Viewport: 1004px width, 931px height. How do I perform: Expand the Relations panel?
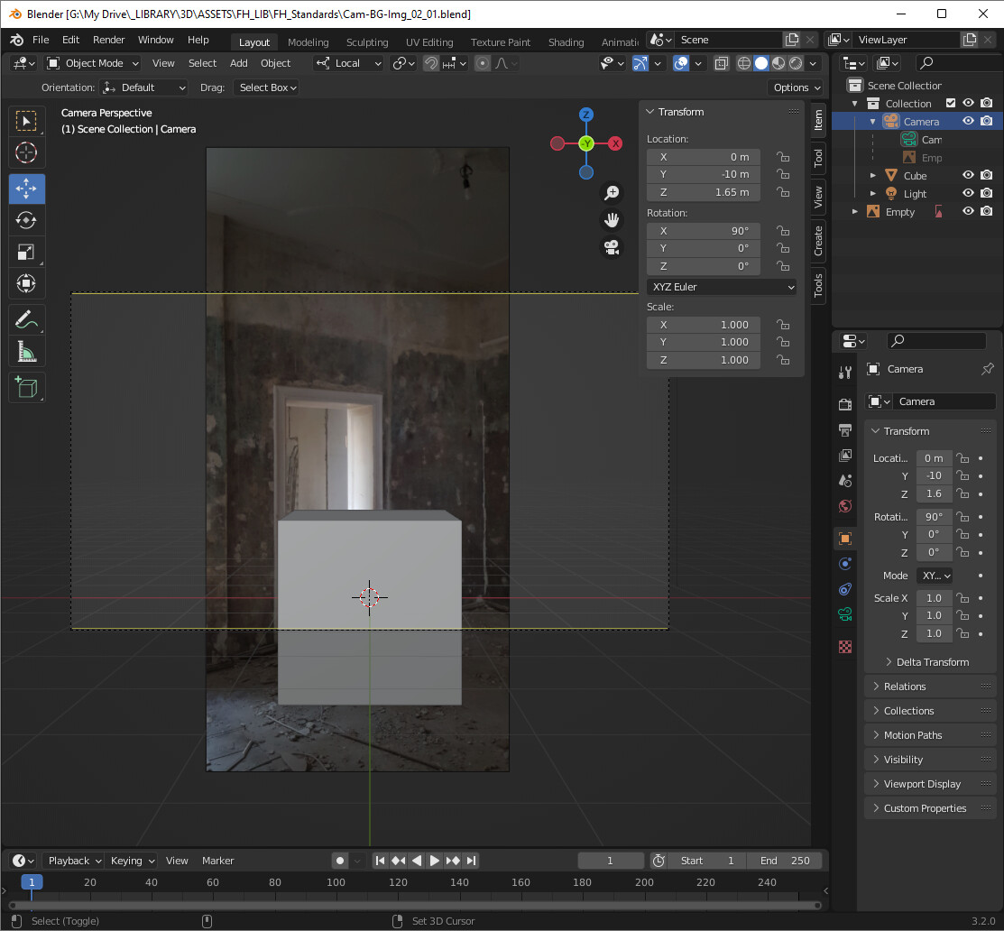click(x=930, y=687)
